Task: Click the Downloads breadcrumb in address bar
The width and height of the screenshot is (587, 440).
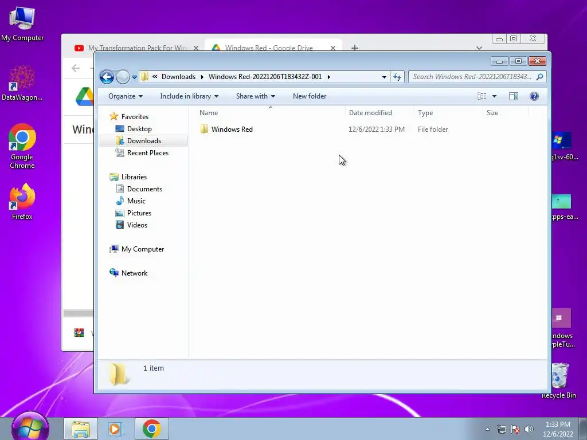Action: 179,77
